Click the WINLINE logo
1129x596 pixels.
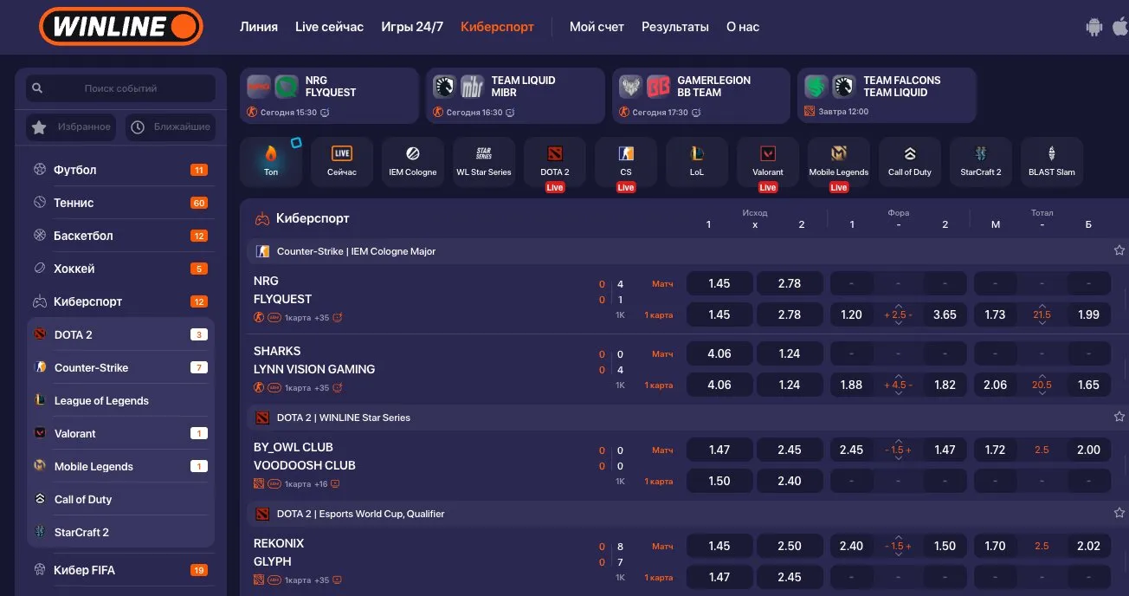(121, 26)
